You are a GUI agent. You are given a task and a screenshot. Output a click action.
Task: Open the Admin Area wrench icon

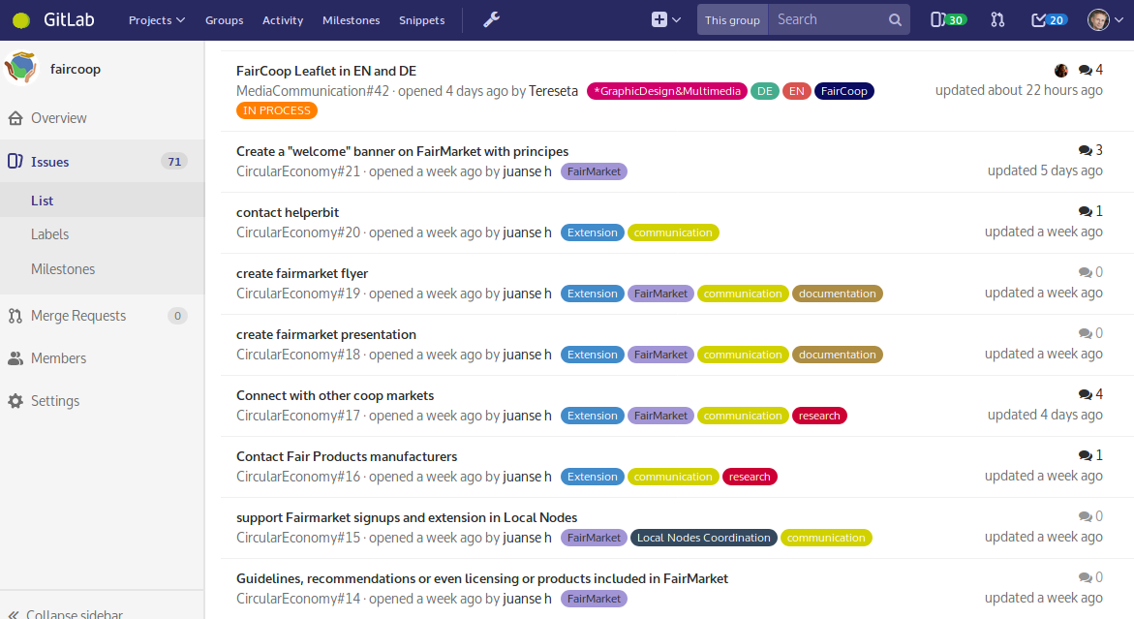[491, 18]
